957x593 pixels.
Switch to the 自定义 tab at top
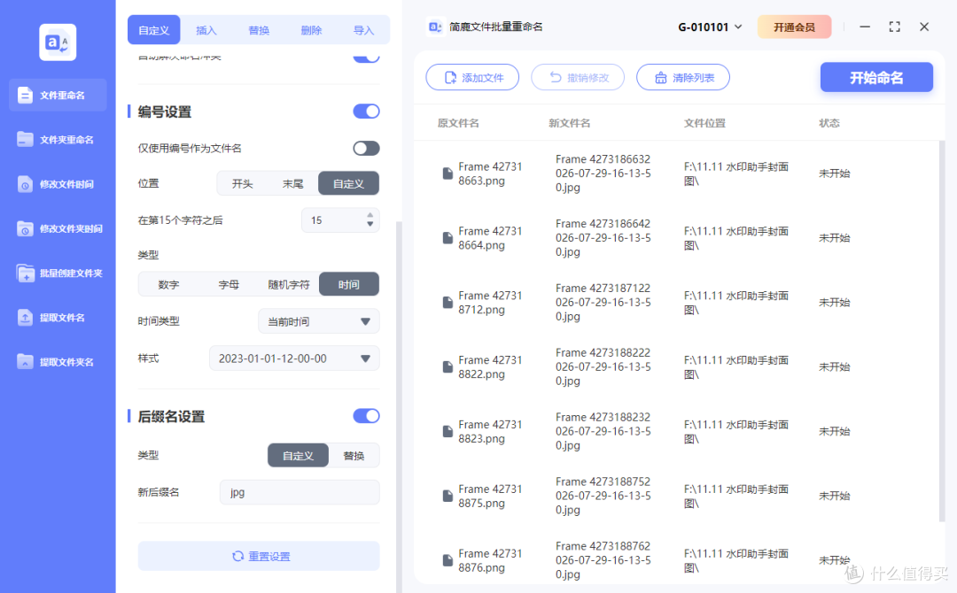pyautogui.click(x=154, y=30)
